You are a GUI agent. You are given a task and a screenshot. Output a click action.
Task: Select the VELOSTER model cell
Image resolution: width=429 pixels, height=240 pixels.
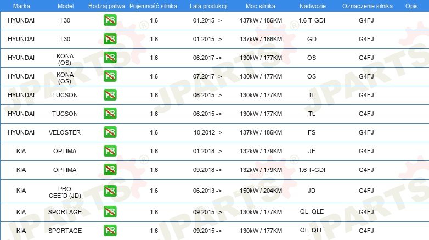pyautogui.click(x=65, y=132)
